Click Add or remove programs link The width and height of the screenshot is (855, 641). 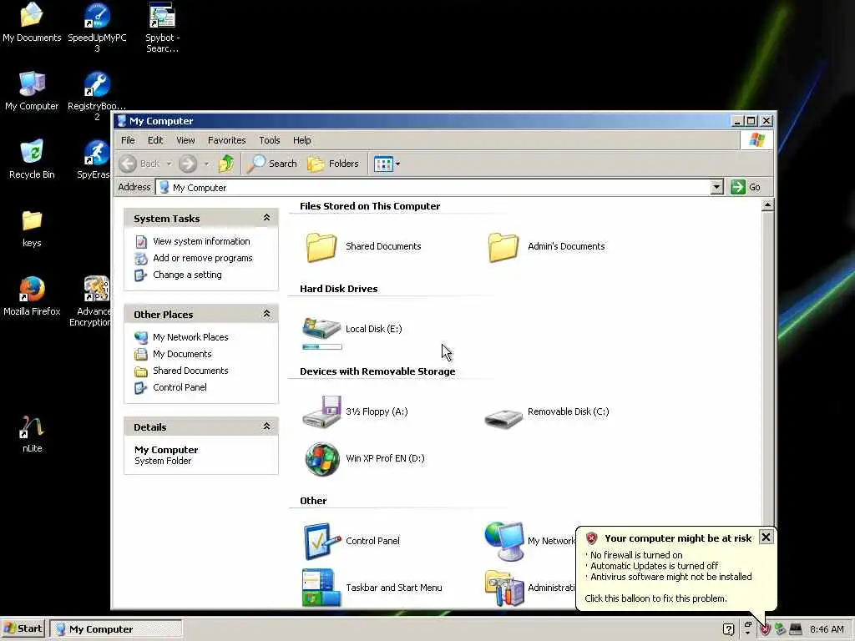(202, 258)
